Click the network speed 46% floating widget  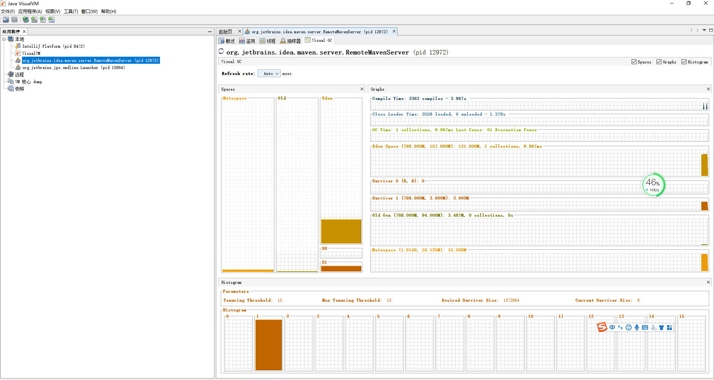[653, 185]
